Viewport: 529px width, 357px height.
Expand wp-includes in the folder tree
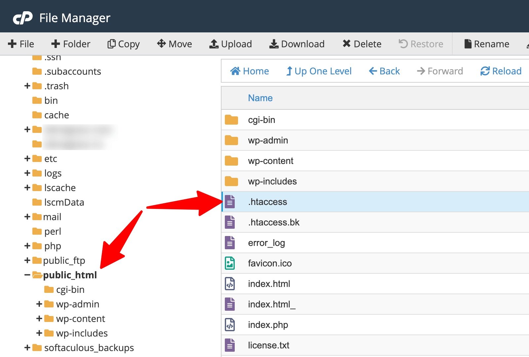[39, 333]
